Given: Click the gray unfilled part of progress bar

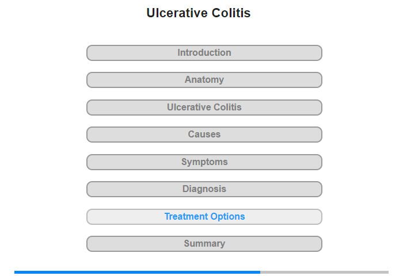Looking at the screenshot, I should [324, 272].
